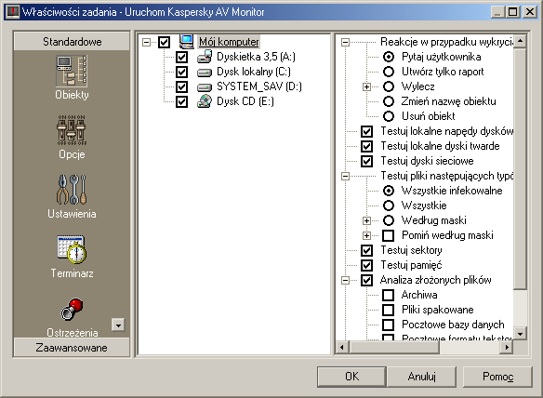Select Usuń obiekt radio button

(389, 116)
